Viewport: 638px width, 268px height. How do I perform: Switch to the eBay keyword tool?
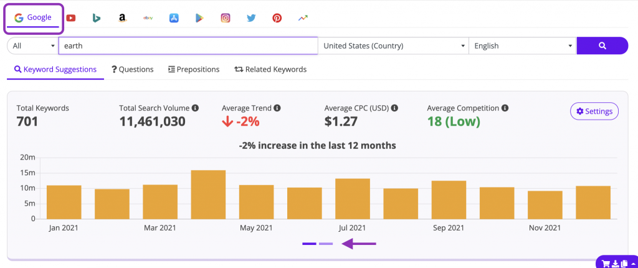pos(148,18)
